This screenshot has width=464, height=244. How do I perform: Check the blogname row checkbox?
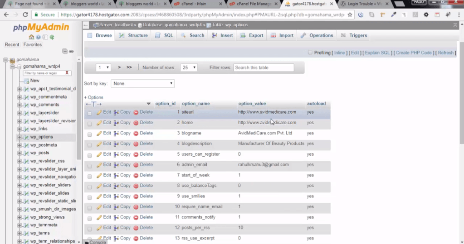[x=90, y=134]
